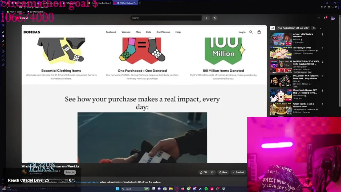
Task: Open options for WCW Halloween Havoc video
Action: (x=322, y=76)
